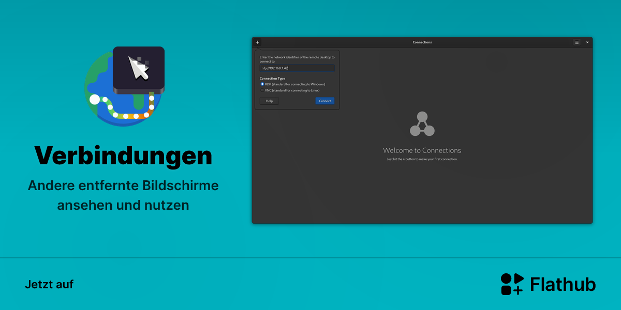Click the 'Just hit the + button' hint text
This screenshot has height=310, width=621.
click(x=422, y=159)
